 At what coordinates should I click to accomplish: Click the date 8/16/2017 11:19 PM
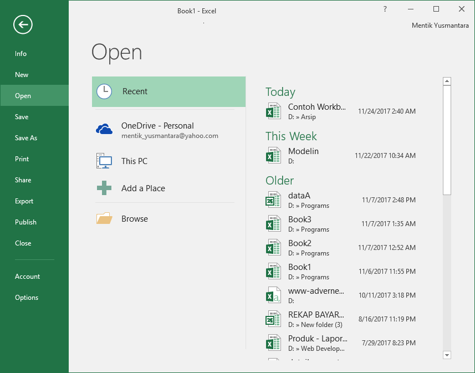point(387,319)
